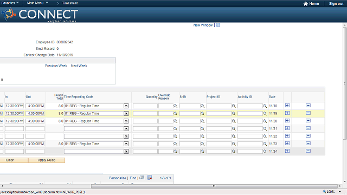Open Project ID lookup for 11/21 row
The height and width of the screenshot is (195, 347).
coord(234,129)
